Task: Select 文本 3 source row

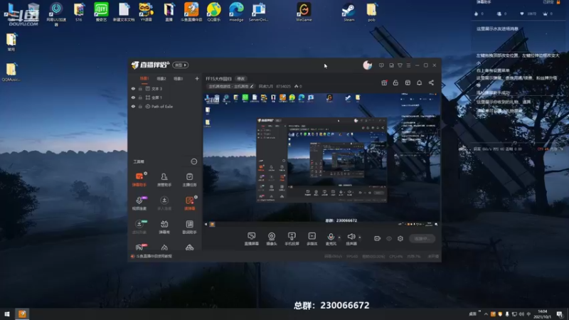Action: 165,88
